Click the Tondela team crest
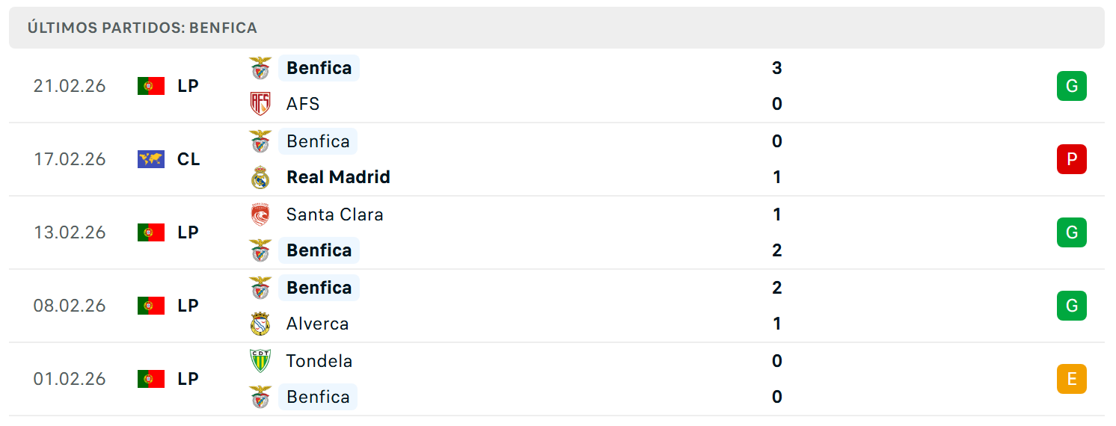Viewport: 1116px width, 426px height. pyautogui.click(x=260, y=361)
